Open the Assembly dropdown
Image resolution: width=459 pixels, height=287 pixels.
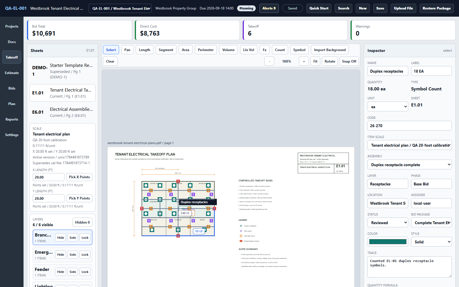point(409,165)
